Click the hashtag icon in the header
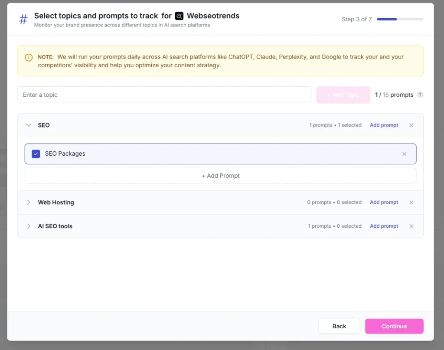Screen dimensions: 444x350 click(23, 19)
